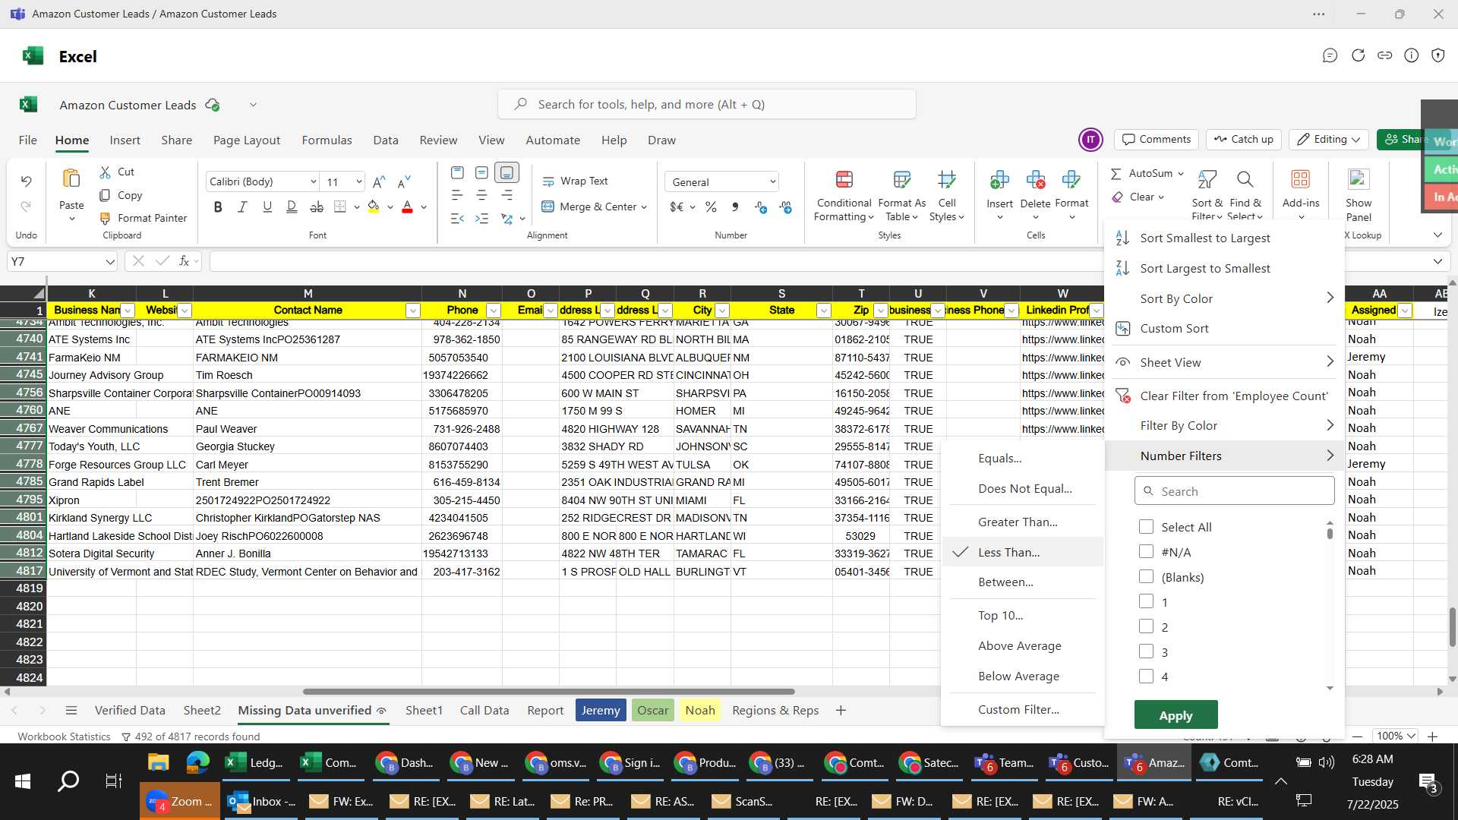Click the Strikethrough icon
The image size is (1458, 820).
click(x=317, y=207)
